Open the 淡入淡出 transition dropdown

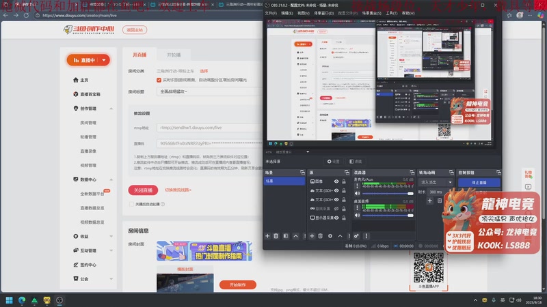[436, 182]
